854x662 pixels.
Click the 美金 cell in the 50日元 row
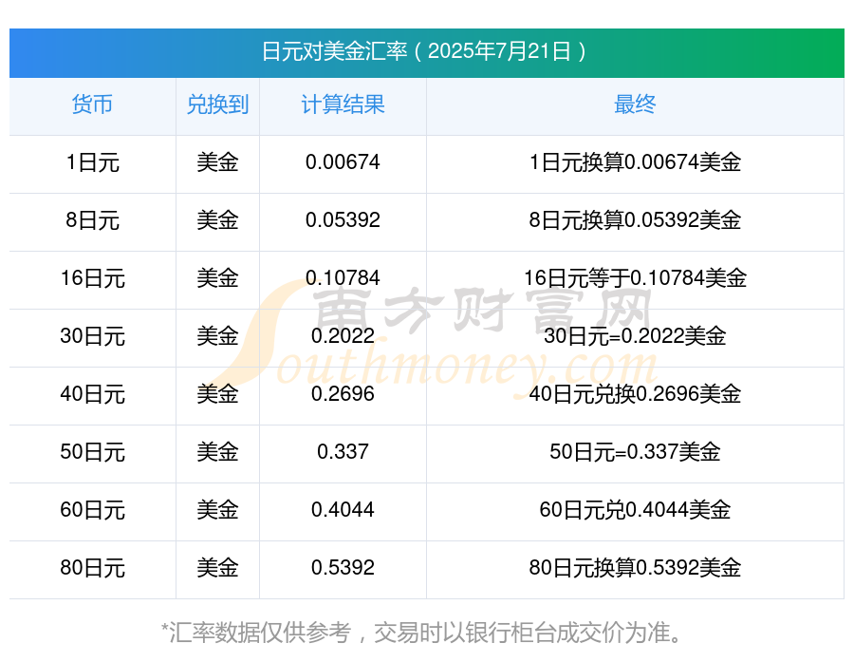217,451
